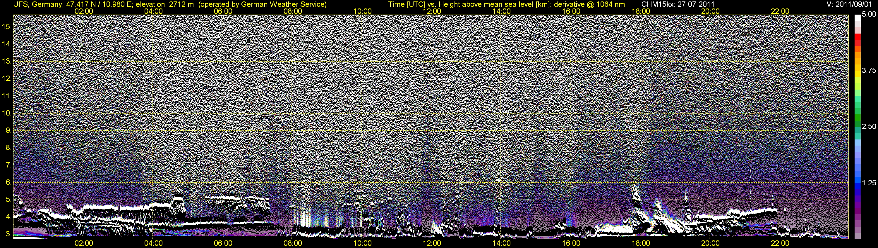Click the 14:00 label on the top time axis
The image size is (878, 248).
[502, 11]
